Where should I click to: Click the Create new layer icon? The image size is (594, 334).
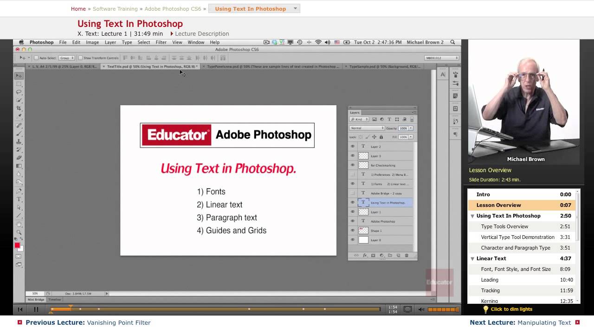click(x=398, y=256)
